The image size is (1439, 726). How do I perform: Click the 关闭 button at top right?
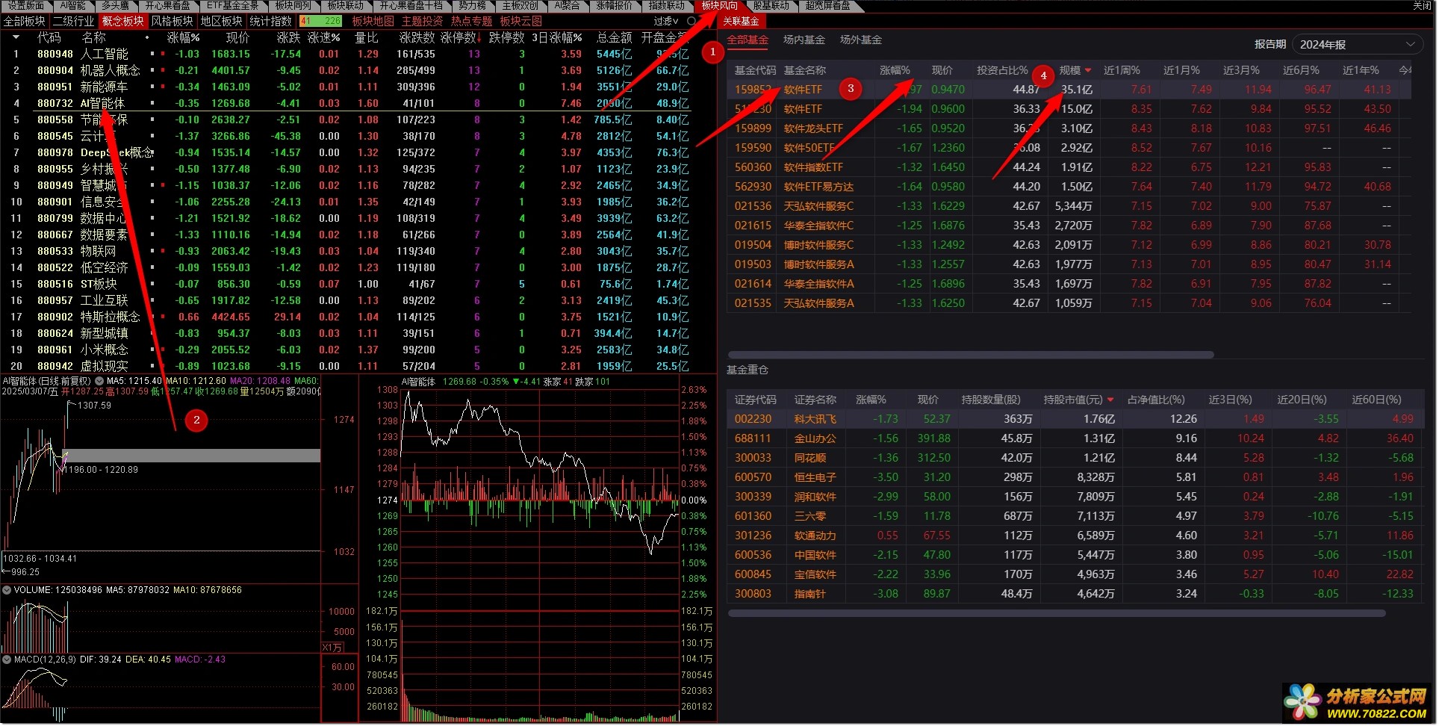tap(1422, 5)
